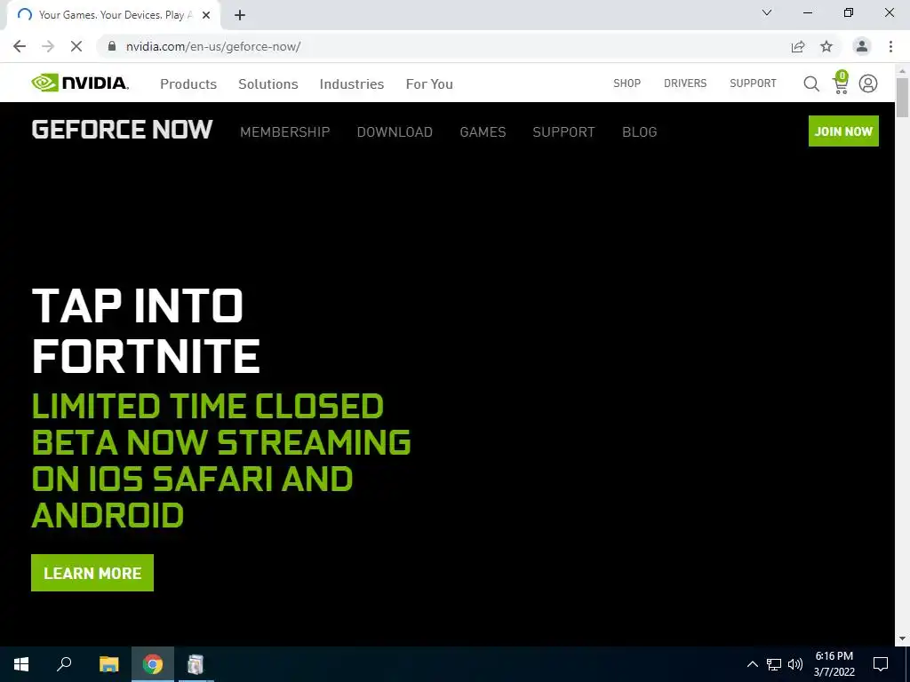The image size is (910, 682).
Task: Go back with browser back arrow
Action: click(x=20, y=46)
